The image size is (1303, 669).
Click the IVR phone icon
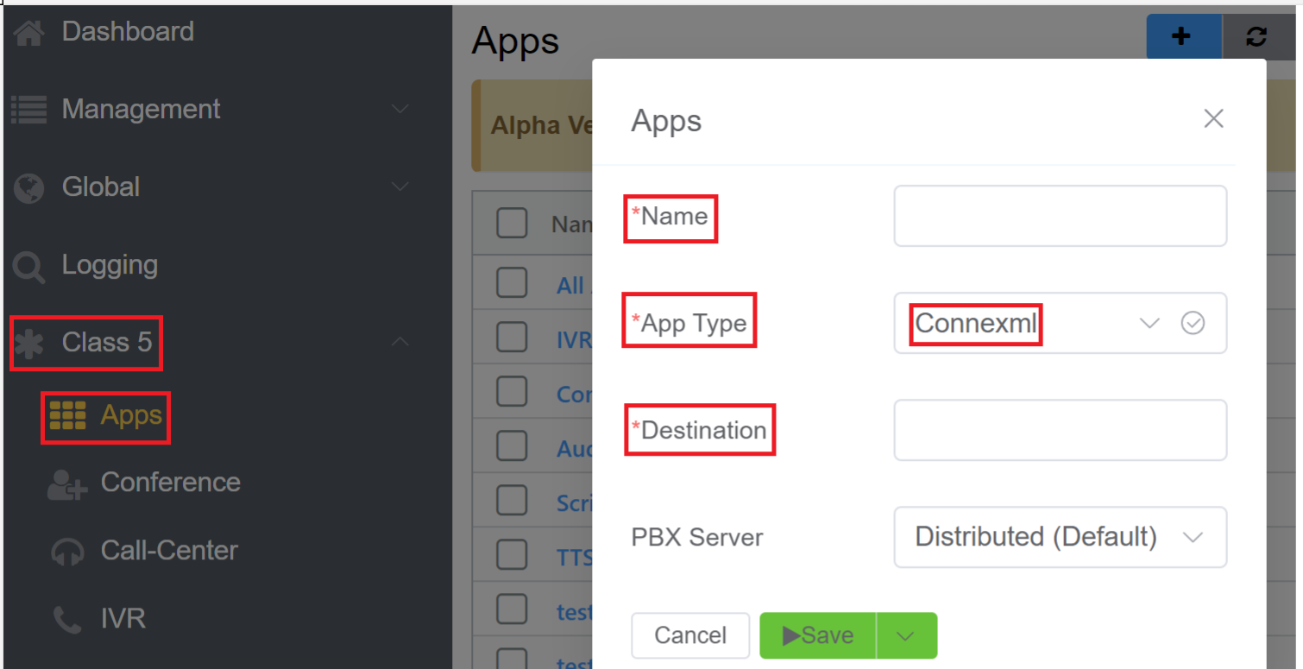click(x=67, y=620)
